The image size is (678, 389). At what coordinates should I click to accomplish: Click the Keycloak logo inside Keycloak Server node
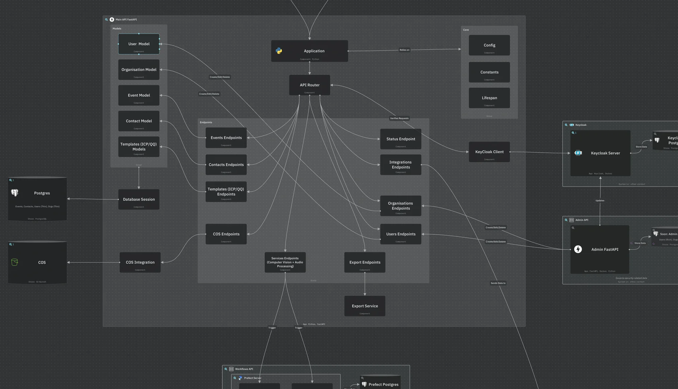pyautogui.click(x=578, y=153)
